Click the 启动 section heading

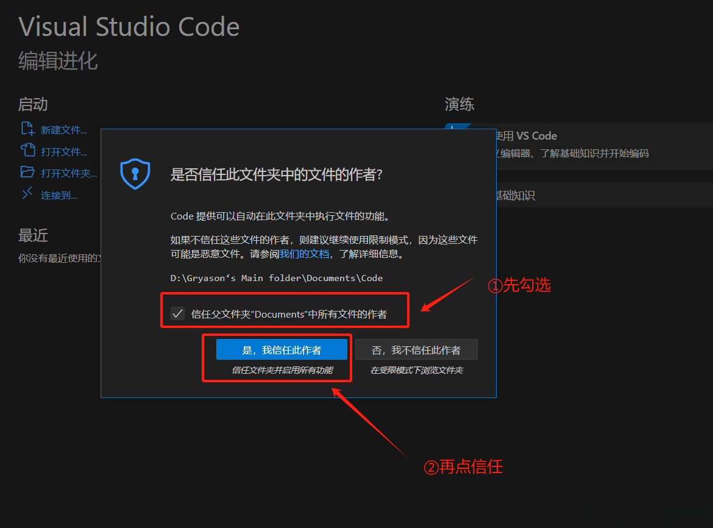pyautogui.click(x=32, y=104)
